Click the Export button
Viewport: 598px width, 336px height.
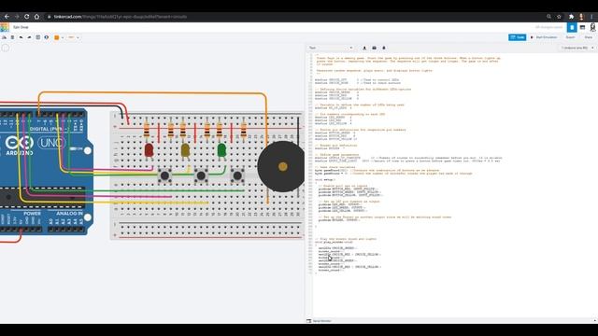570,37
